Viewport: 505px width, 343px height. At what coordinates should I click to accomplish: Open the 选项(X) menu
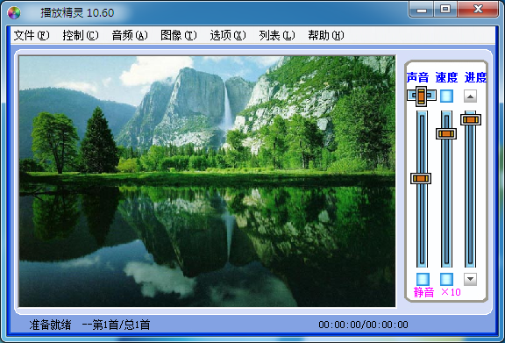point(228,35)
